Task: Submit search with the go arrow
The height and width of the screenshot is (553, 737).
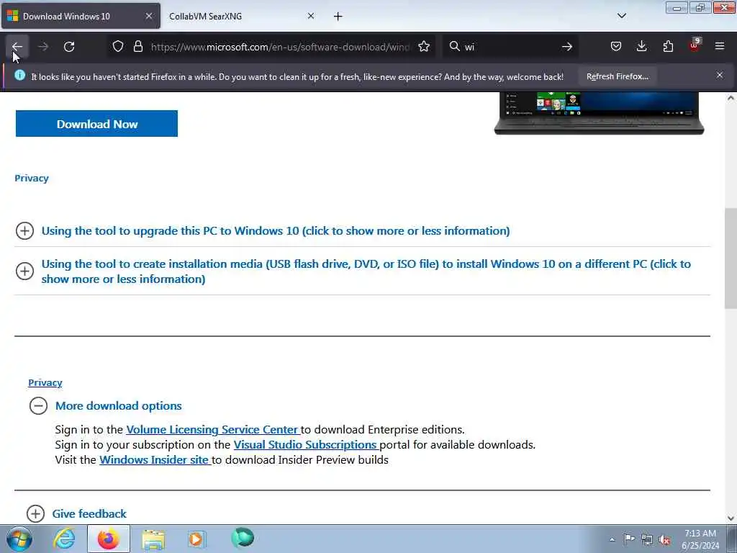Action: [x=567, y=47]
